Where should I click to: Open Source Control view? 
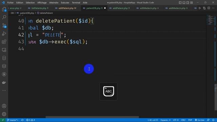coord(4,26)
